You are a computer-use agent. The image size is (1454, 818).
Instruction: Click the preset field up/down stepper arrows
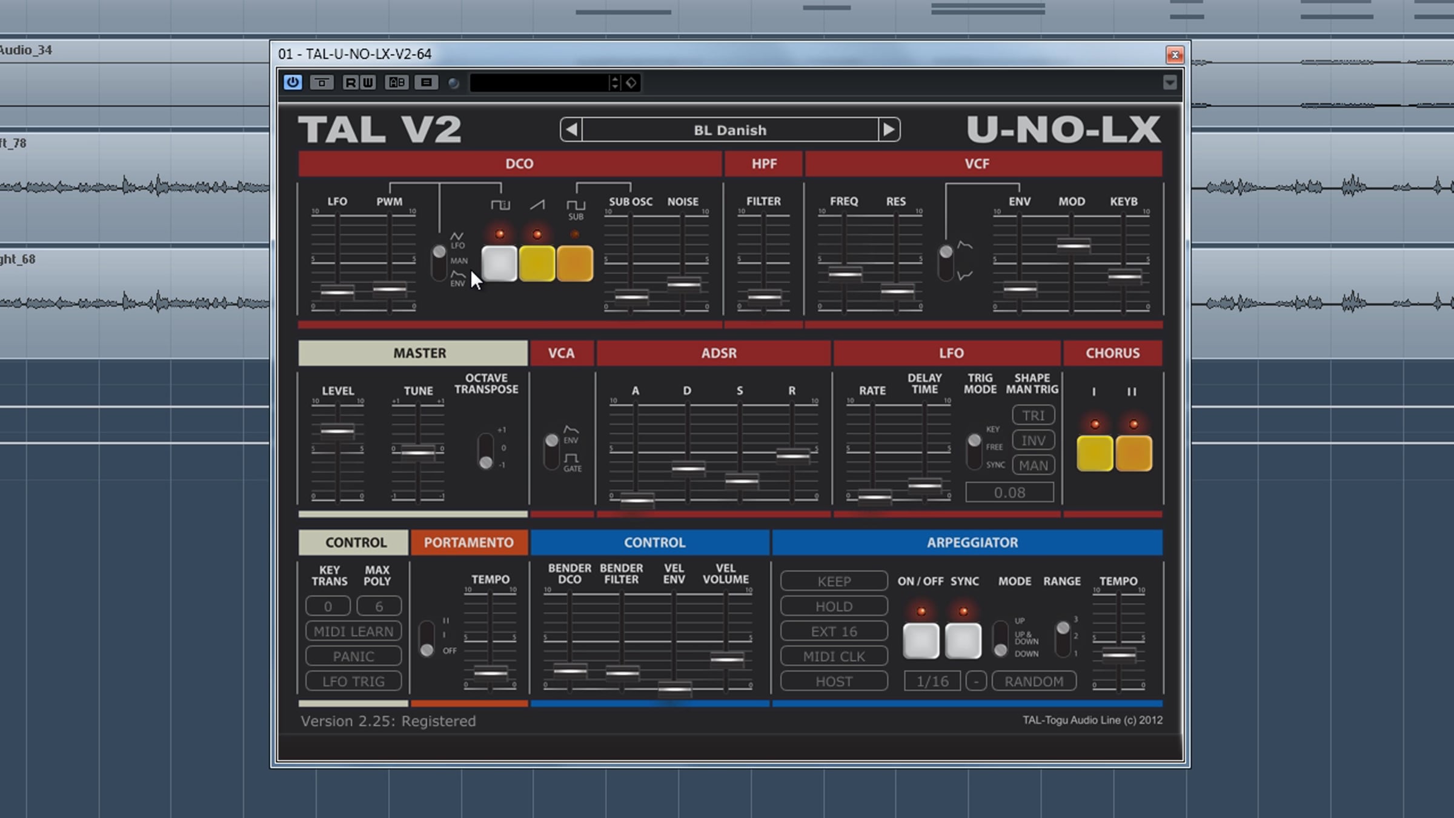point(615,82)
